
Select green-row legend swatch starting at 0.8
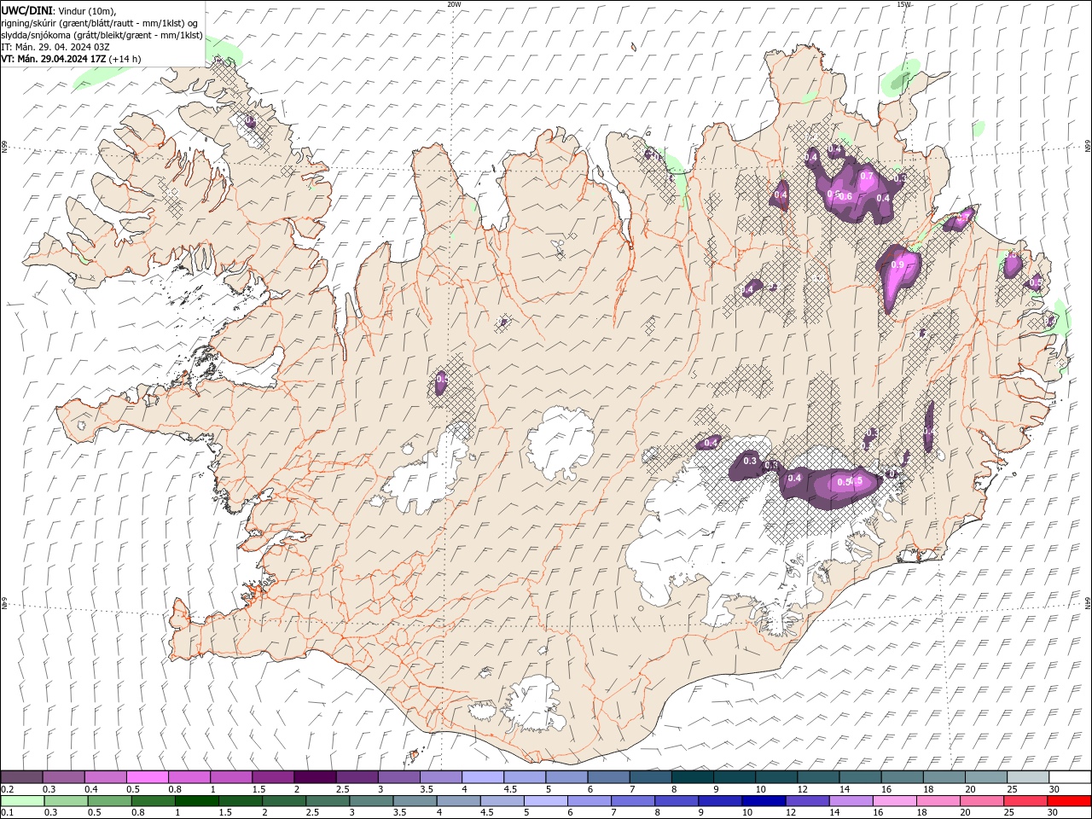click(153, 801)
